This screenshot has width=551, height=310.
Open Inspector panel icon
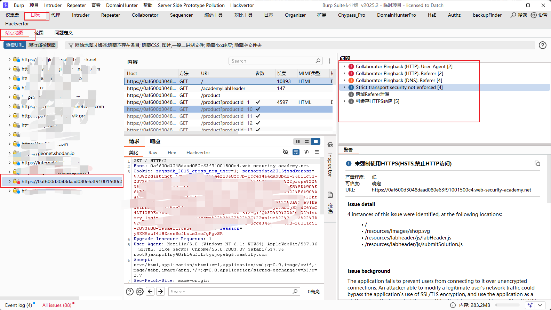pyautogui.click(x=330, y=145)
